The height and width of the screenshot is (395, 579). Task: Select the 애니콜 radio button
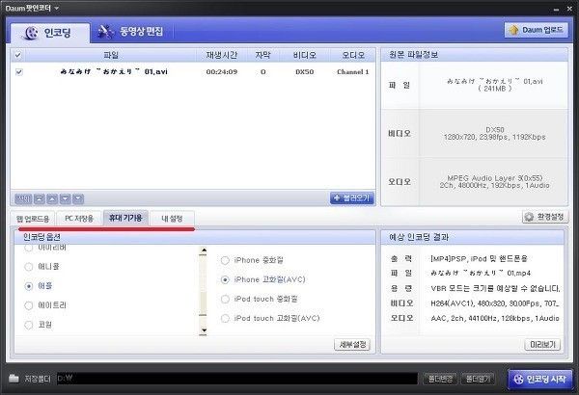pos(28,266)
